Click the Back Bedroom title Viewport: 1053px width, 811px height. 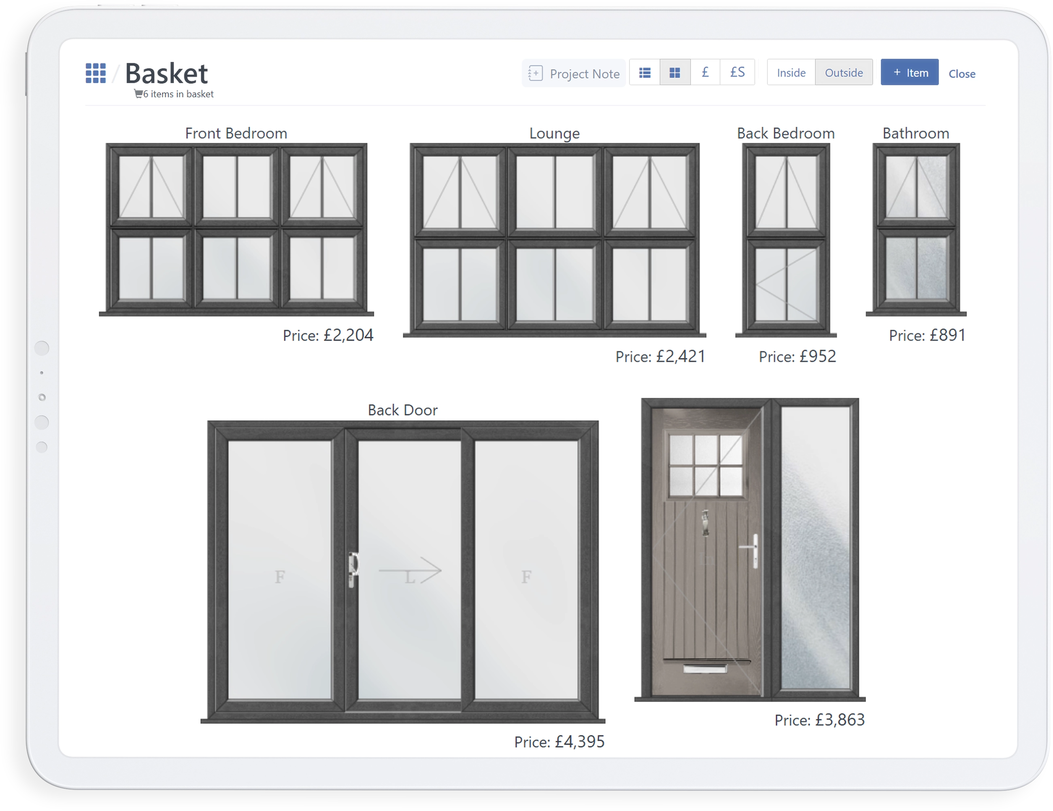[786, 133]
